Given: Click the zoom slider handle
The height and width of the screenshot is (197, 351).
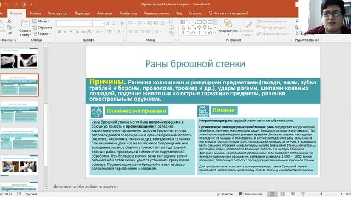Looking at the screenshot, I should 321,194.
